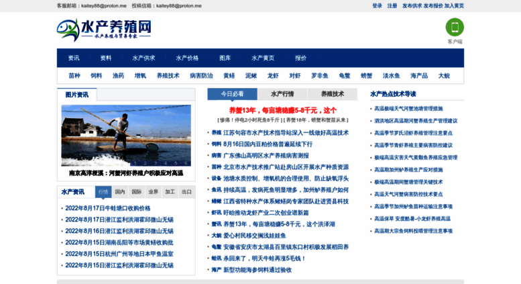Open the 注册 register link
Screen dimensions: 521x284
coord(392,5)
